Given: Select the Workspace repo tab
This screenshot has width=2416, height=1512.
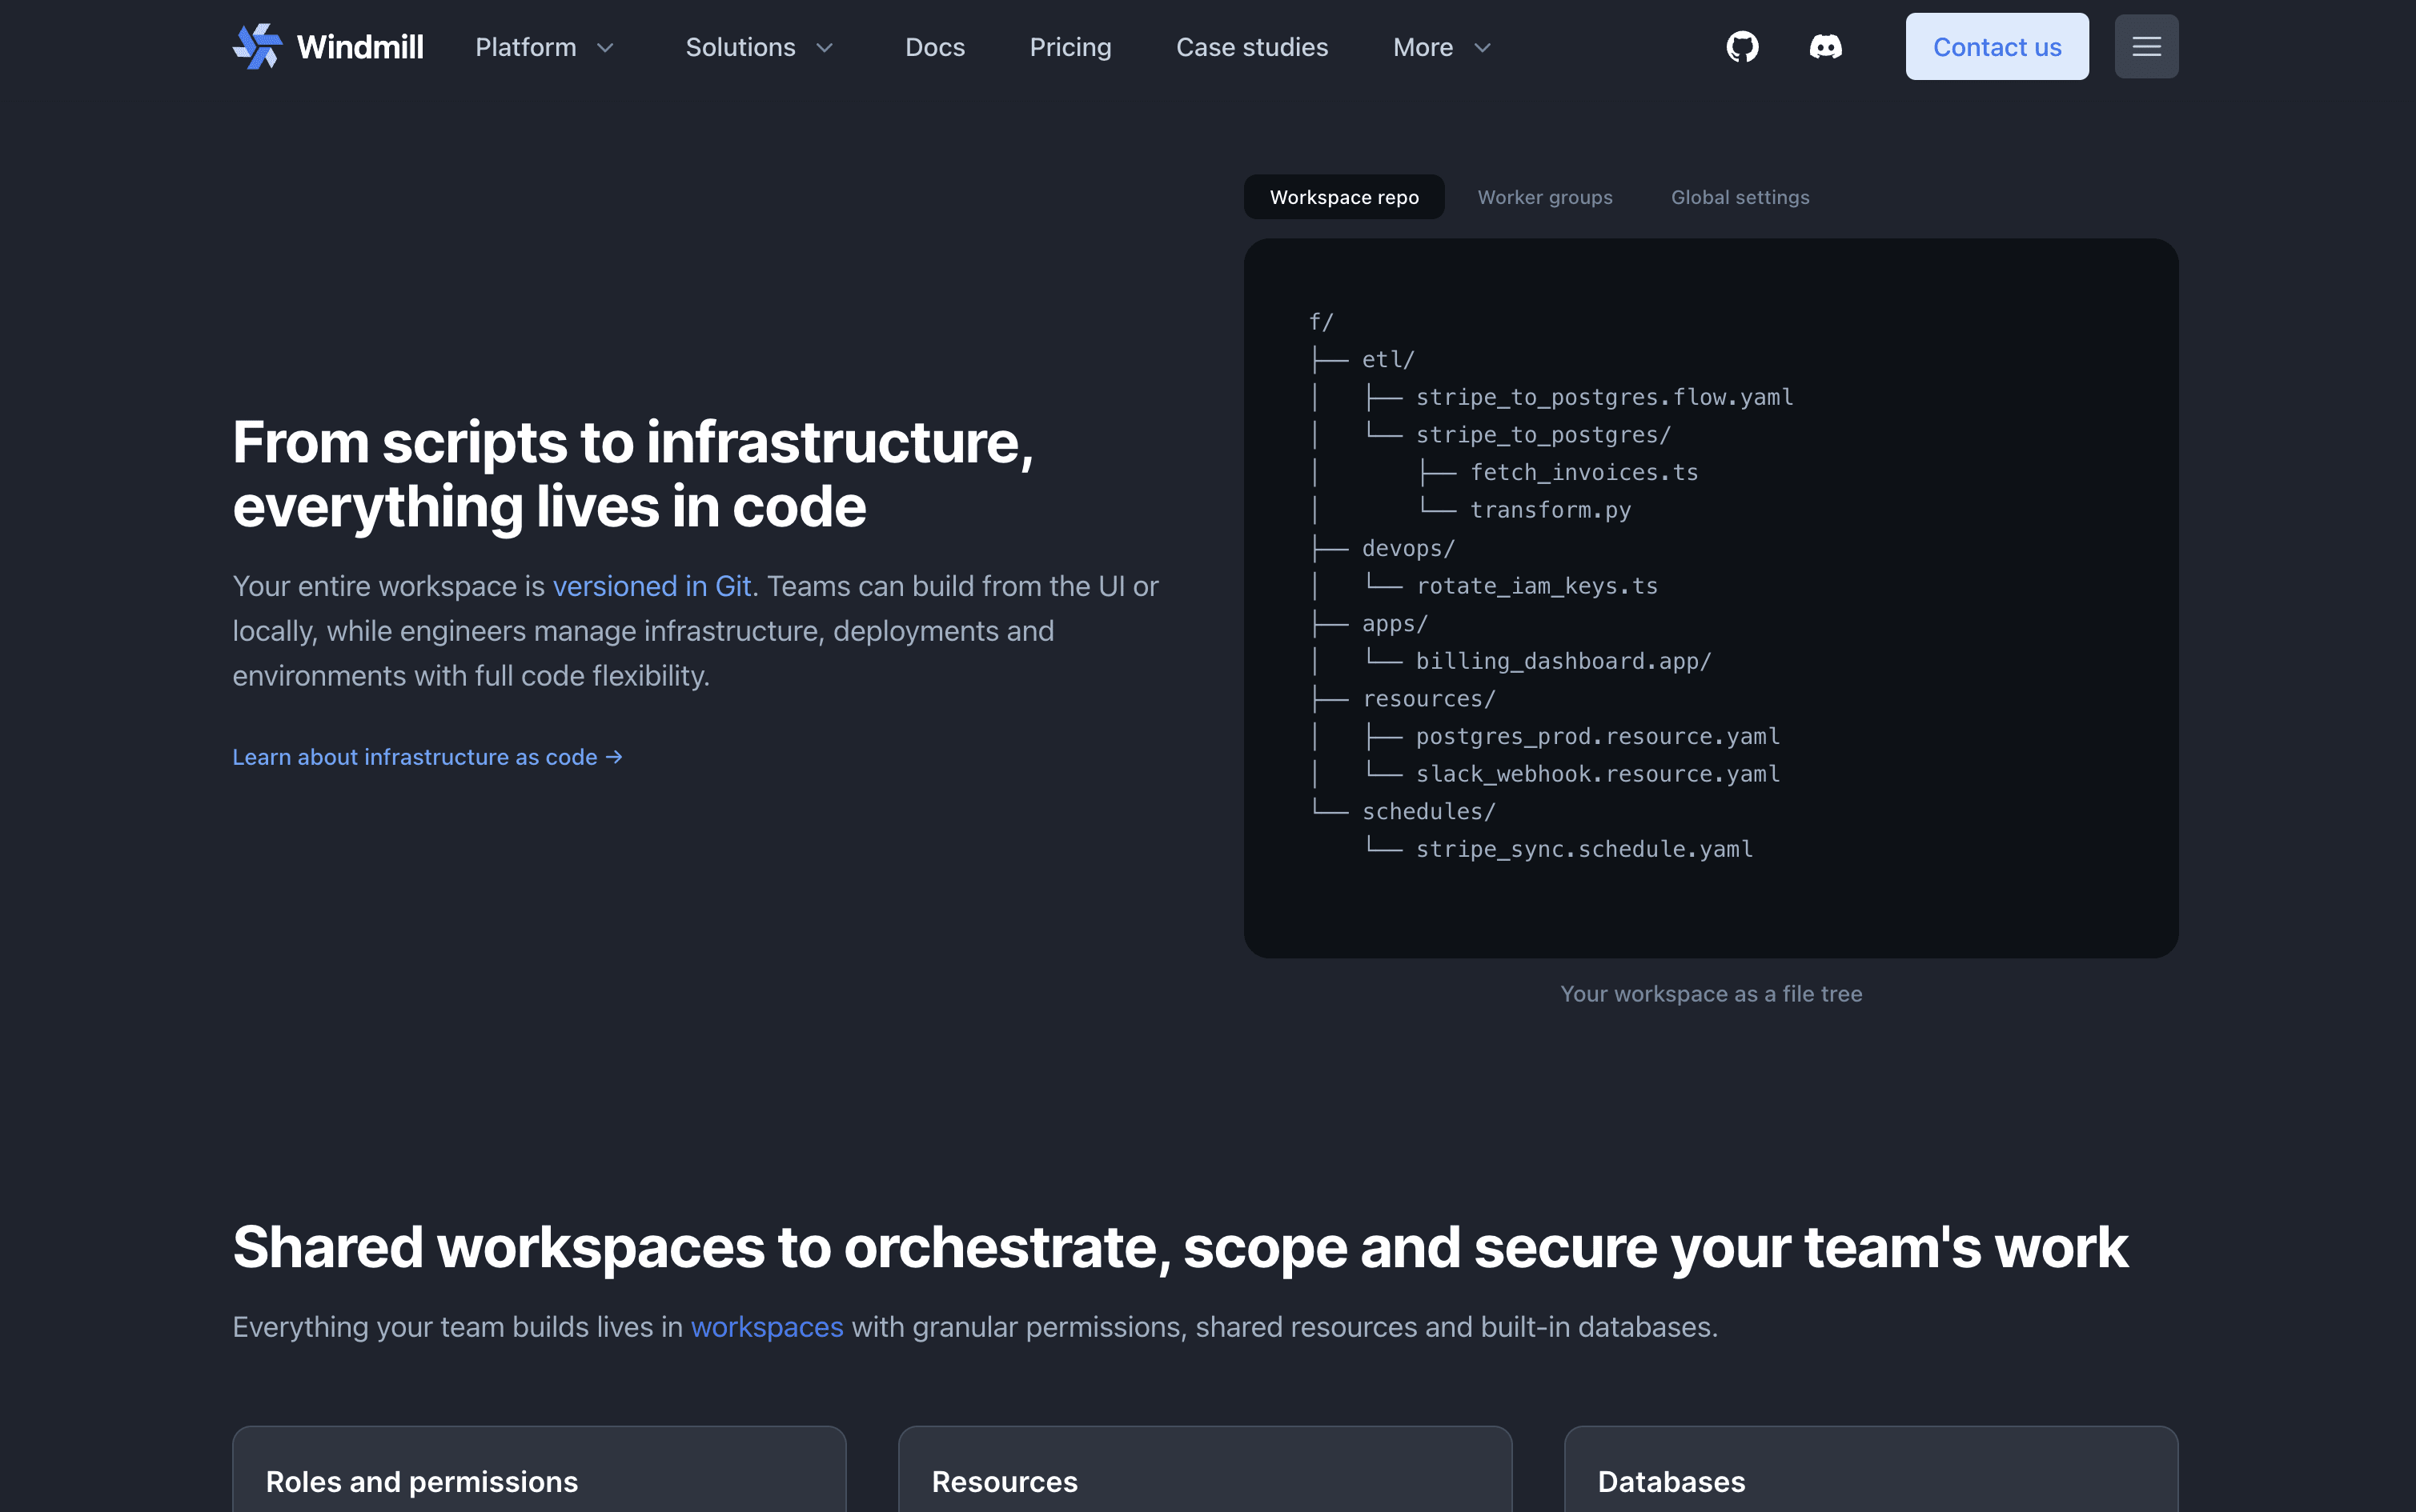Looking at the screenshot, I should (x=1343, y=197).
